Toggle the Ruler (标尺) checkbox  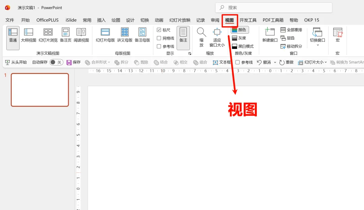[159, 30]
